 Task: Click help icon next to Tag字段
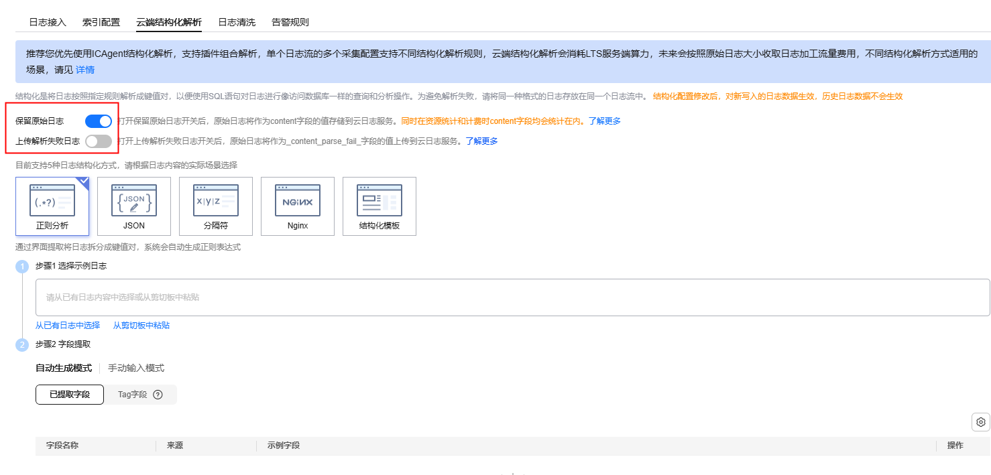pyautogui.click(x=158, y=395)
